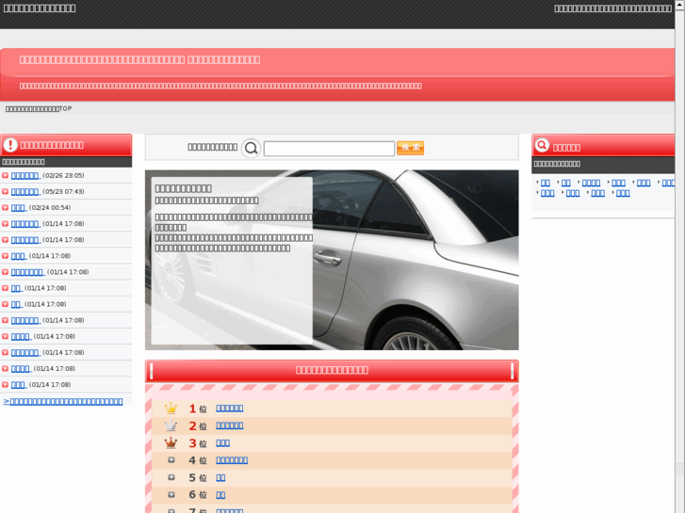Click the exclamation icon in left panel header
The height and width of the screenshot is (513, 685).
click(10, 145)
